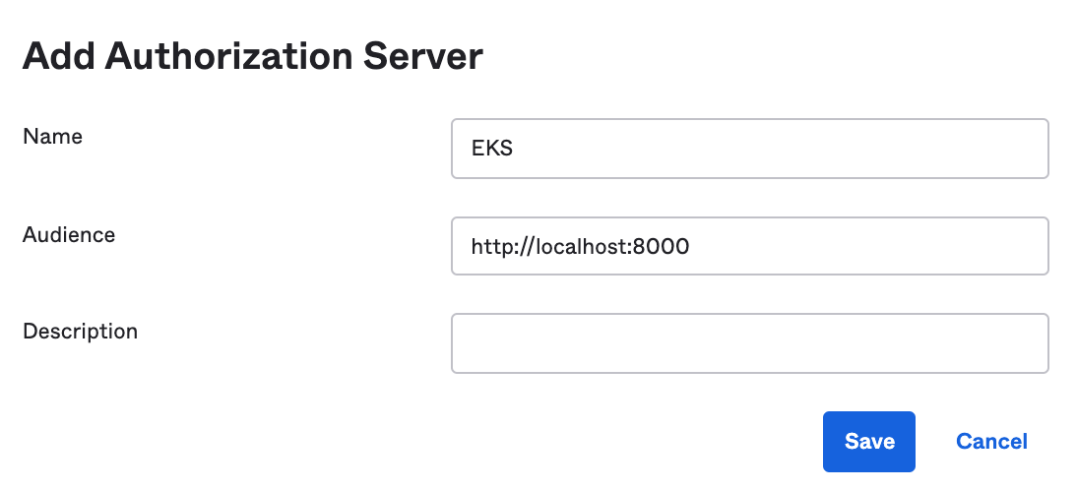
Task: Cancel adding the authorization server
Action: (991, 442)
